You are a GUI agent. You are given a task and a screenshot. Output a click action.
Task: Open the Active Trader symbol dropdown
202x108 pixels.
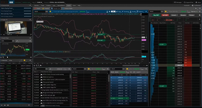[162, 12]
